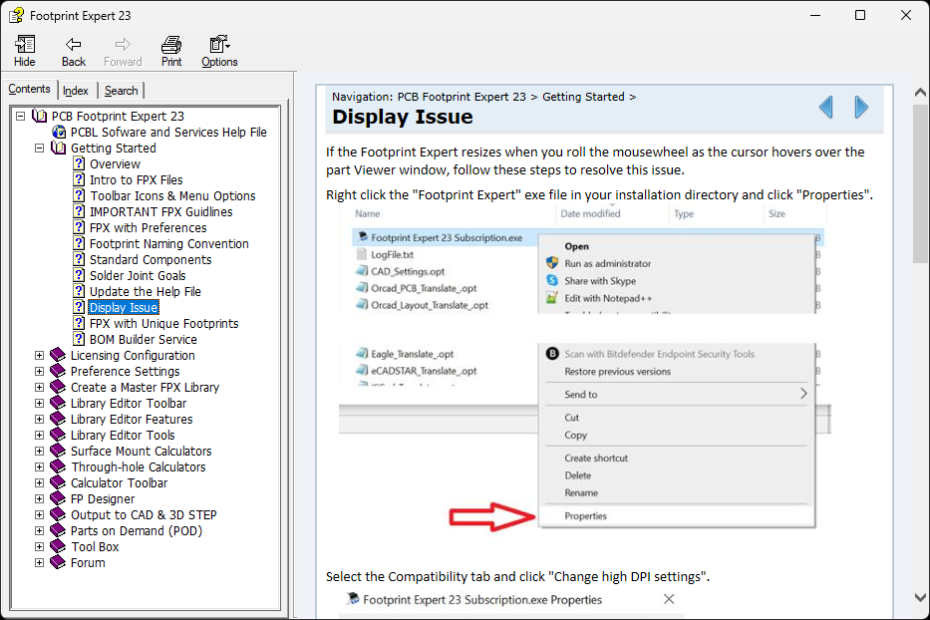Select the Display Issue topic
Screen dimensions: 930x620
(124, 307)
